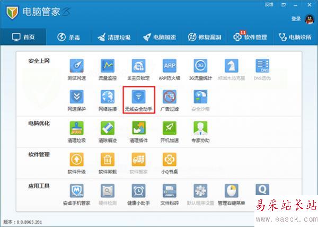Switch to the 电脑加速 tab
The image size is (318, 227).
coord(160,37)
